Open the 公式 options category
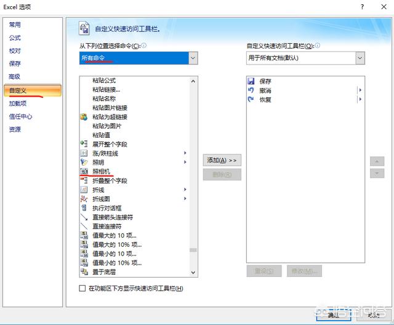This screenshot has height=325, width=394. 15,38
